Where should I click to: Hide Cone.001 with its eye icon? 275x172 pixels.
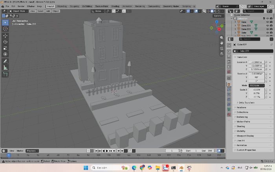(x=268, y=26)
